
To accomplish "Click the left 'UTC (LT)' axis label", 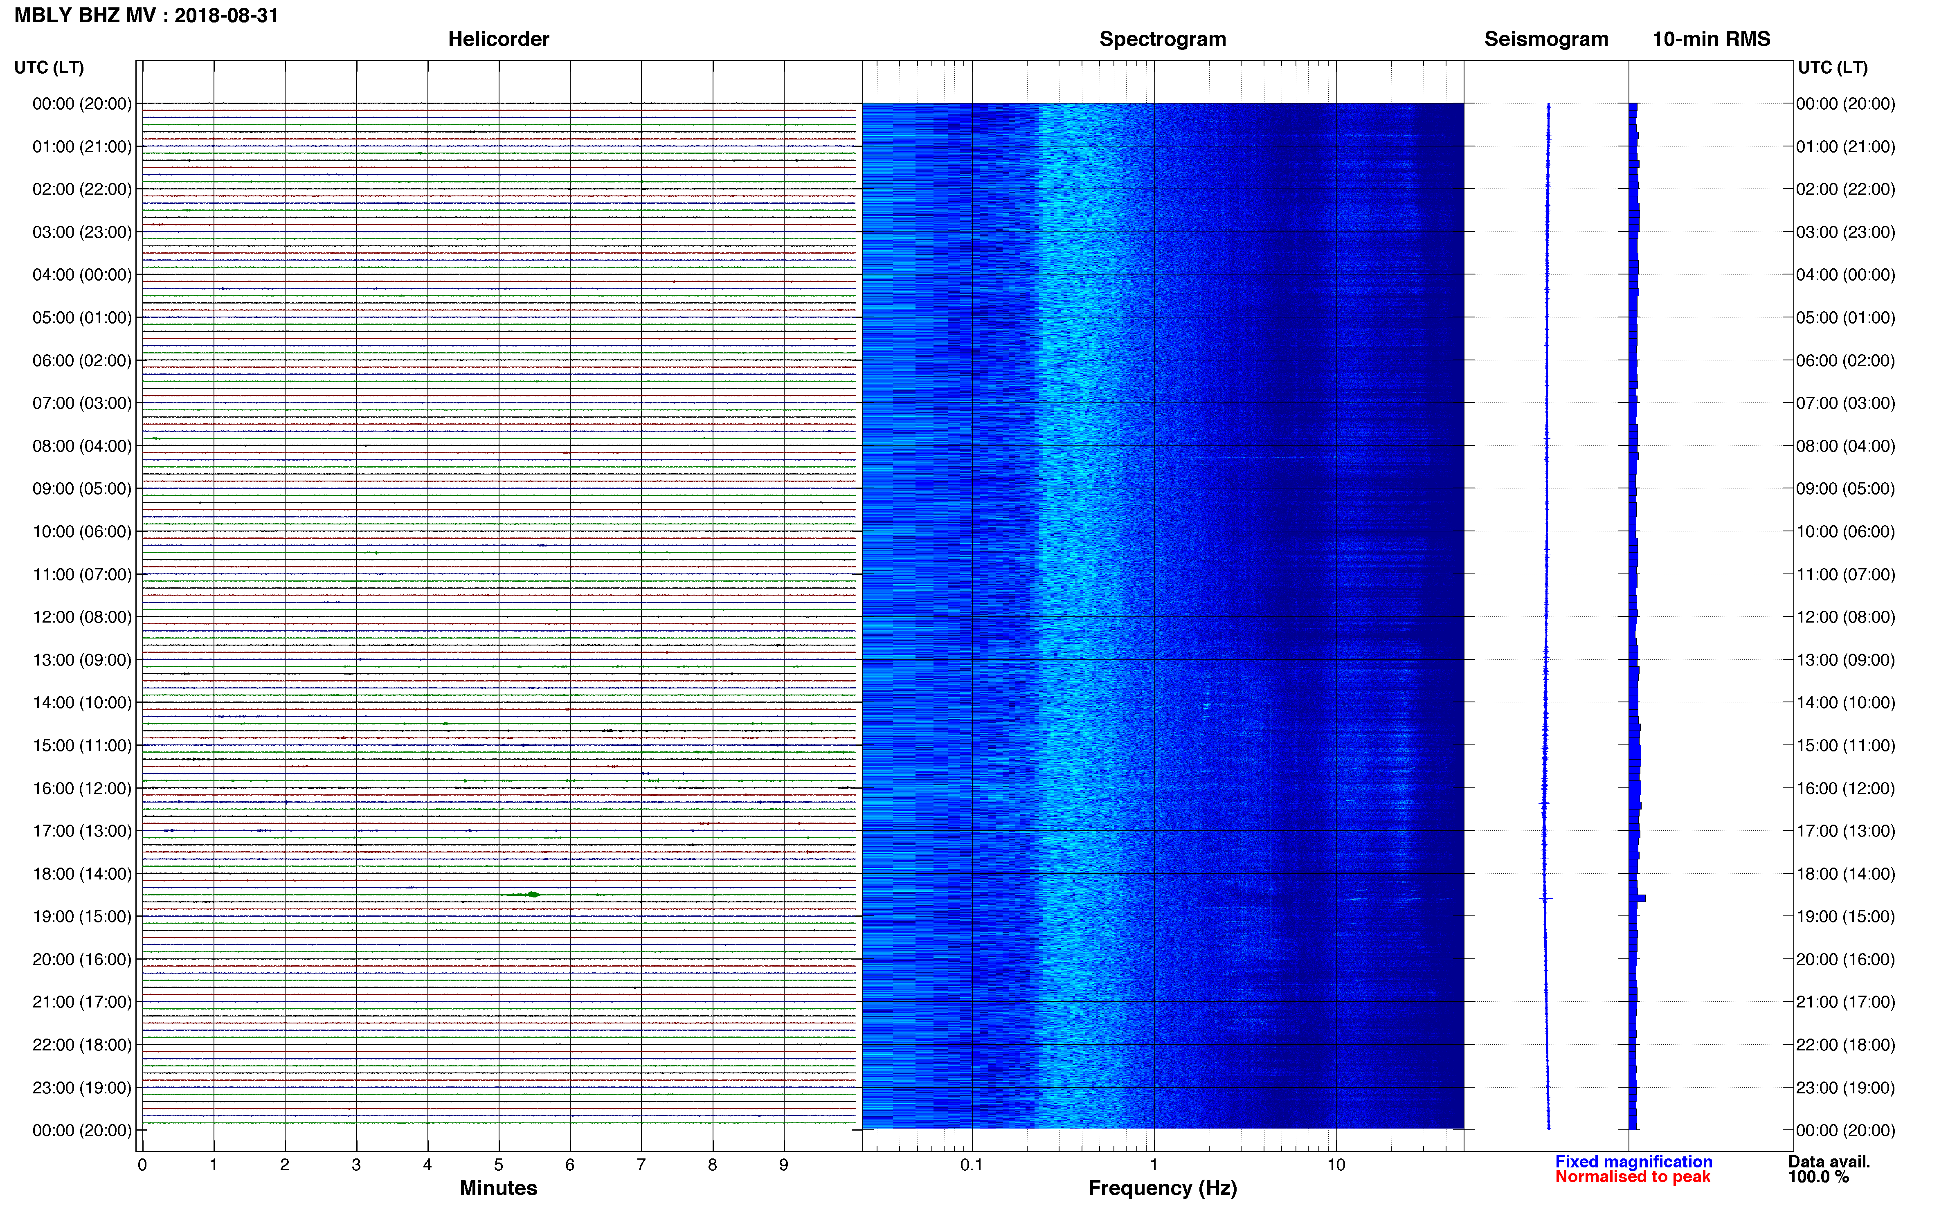I will [x=49, y=67].
